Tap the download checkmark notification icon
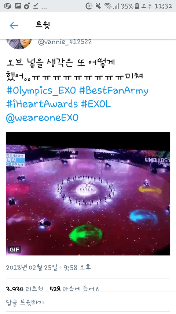176x314 pixels. coord(36,6)
